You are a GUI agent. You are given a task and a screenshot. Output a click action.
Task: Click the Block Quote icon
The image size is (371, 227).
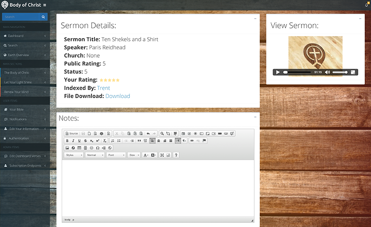tap(139, 141)
